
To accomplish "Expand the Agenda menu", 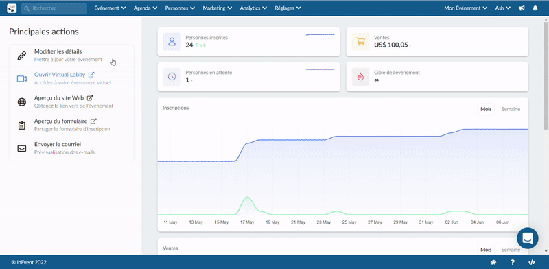I will [x=145, y=8].
